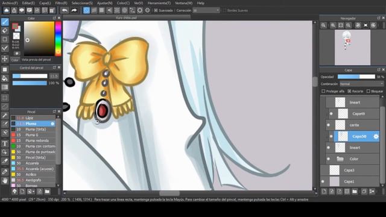The width and height of the screenshot is (386, 217).
Task: Open the Corrección value dropdown
Action: pos(206,10)
